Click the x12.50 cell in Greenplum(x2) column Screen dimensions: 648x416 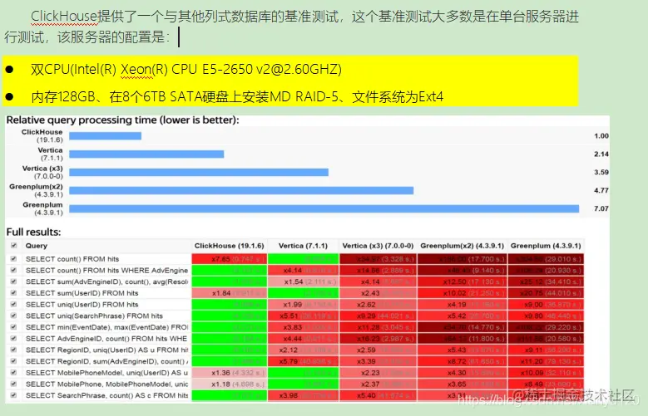click(x=462, y=281)
